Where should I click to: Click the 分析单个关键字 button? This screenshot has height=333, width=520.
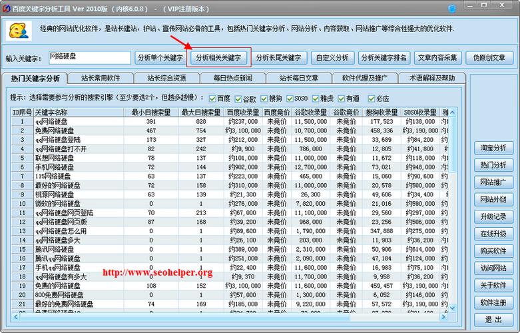pyautogui.click(x=160, y=58)
